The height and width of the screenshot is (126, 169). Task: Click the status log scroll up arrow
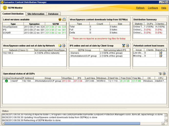(x=166, y=115)
